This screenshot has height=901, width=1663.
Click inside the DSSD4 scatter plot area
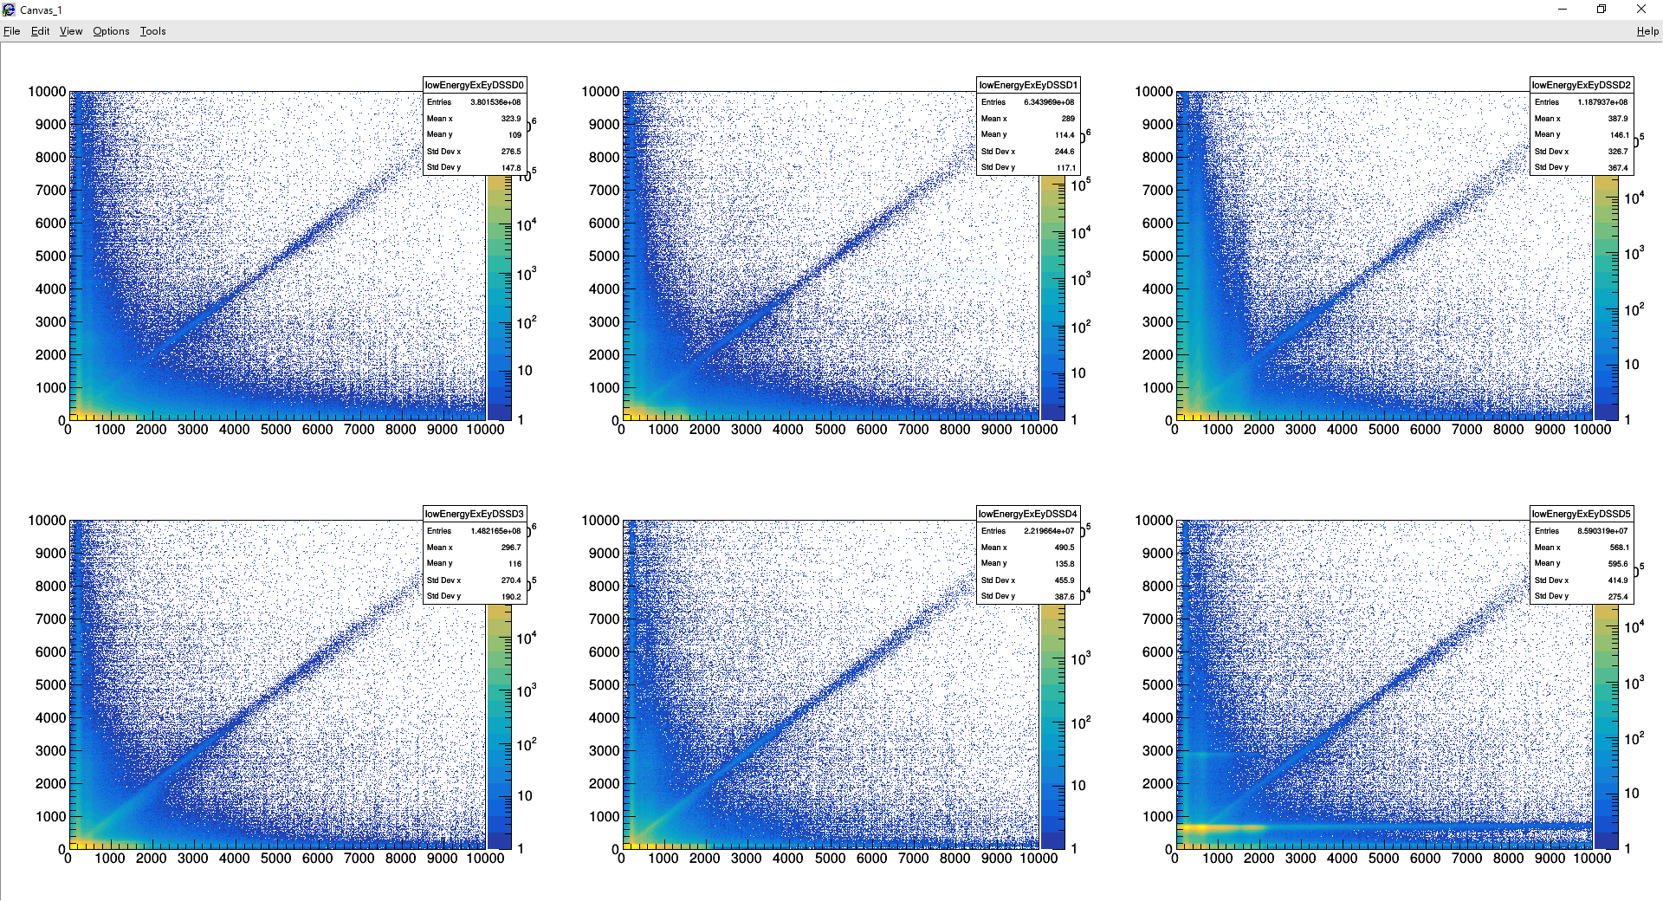tap(831, 684)
